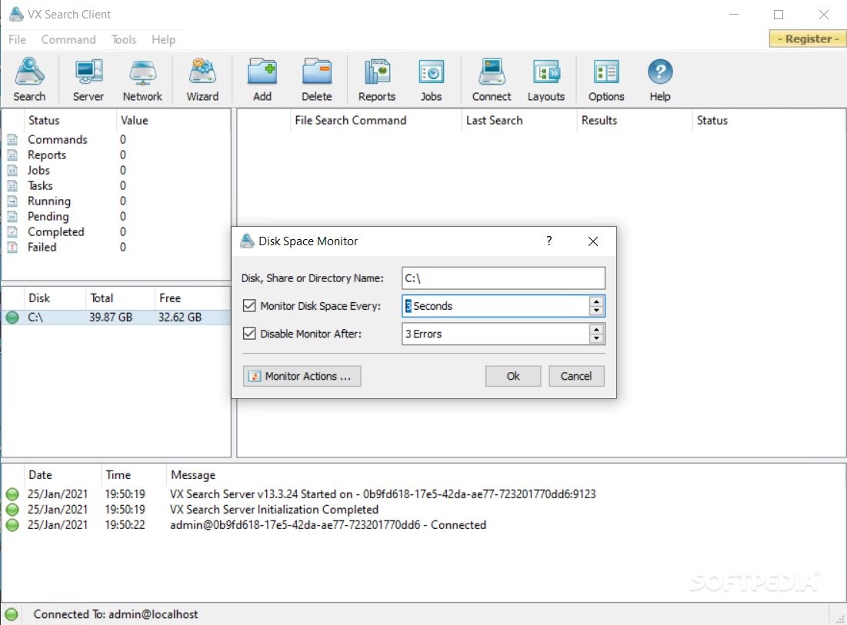Select the Server v13.3.24 Started log message
This screenshot has width=847, height=625.
(x=382, y=494)
